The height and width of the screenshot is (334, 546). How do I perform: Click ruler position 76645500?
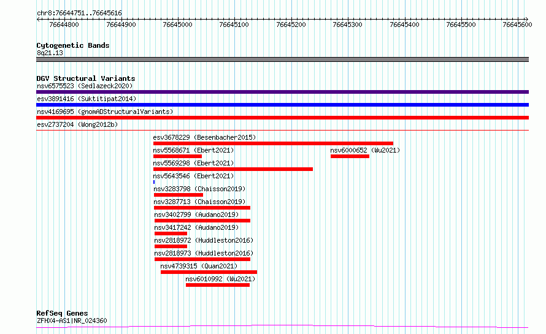(x=461, y=25)
